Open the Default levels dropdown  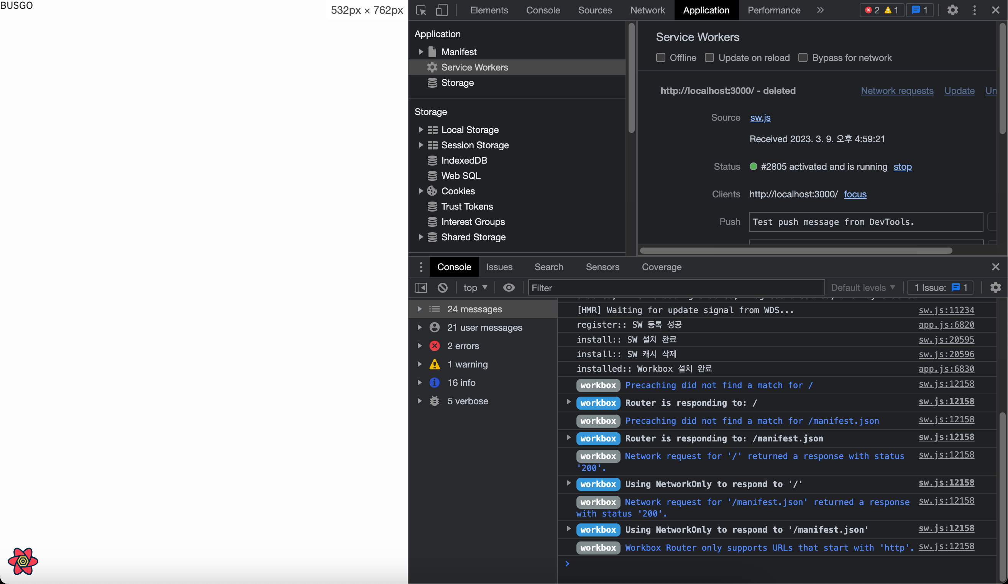[862, 288]
